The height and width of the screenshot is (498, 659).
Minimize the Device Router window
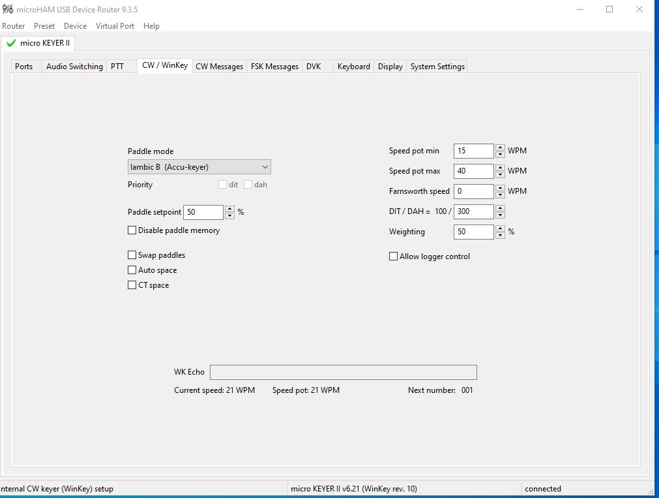(x=580, y=9)
